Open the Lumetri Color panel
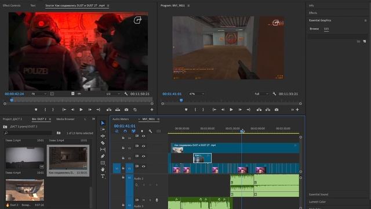The height and width of the screenshot is (209, 371). pos(317,202)
